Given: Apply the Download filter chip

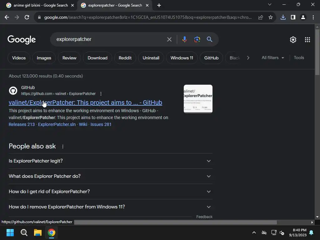Looking at the screenshot, I should click(x=97, y=58).
